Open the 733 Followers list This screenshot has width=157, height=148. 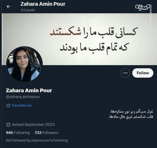[x=47, y=133]
